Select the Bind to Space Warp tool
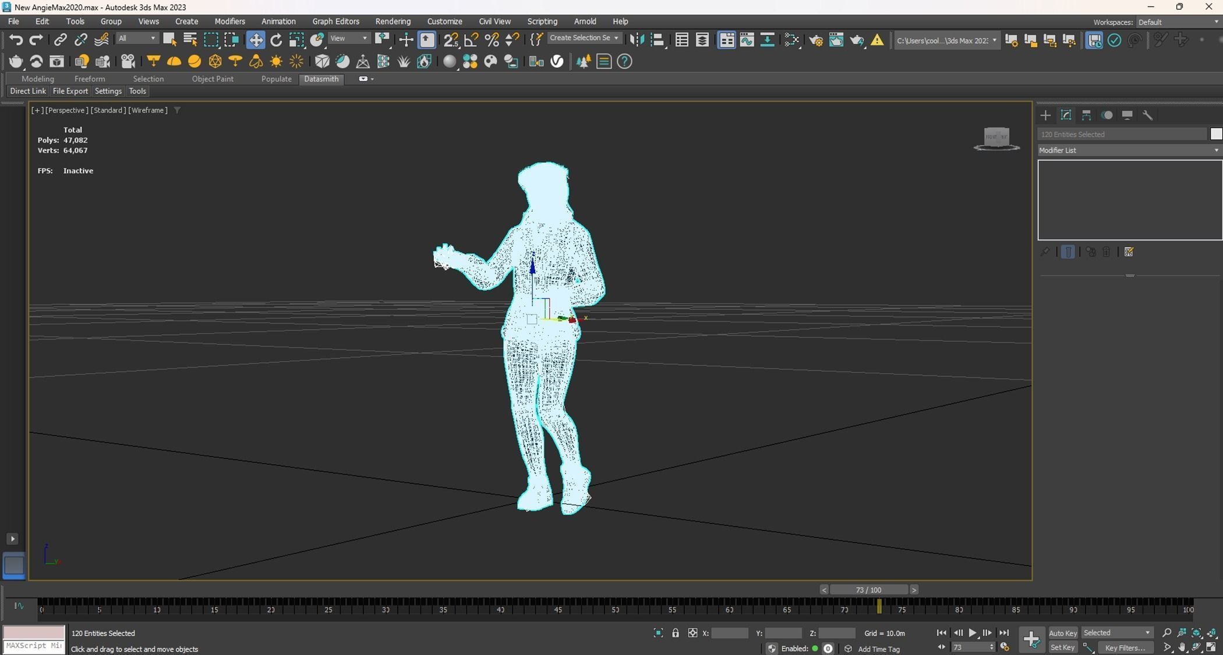The image size is (1223, 655). (x=101, y=40)
